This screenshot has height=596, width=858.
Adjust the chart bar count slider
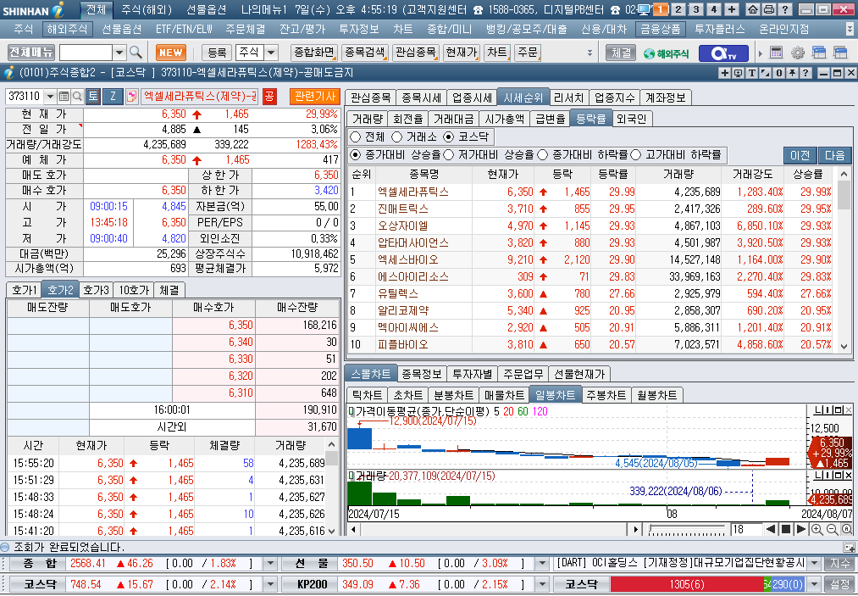[685, 529]
